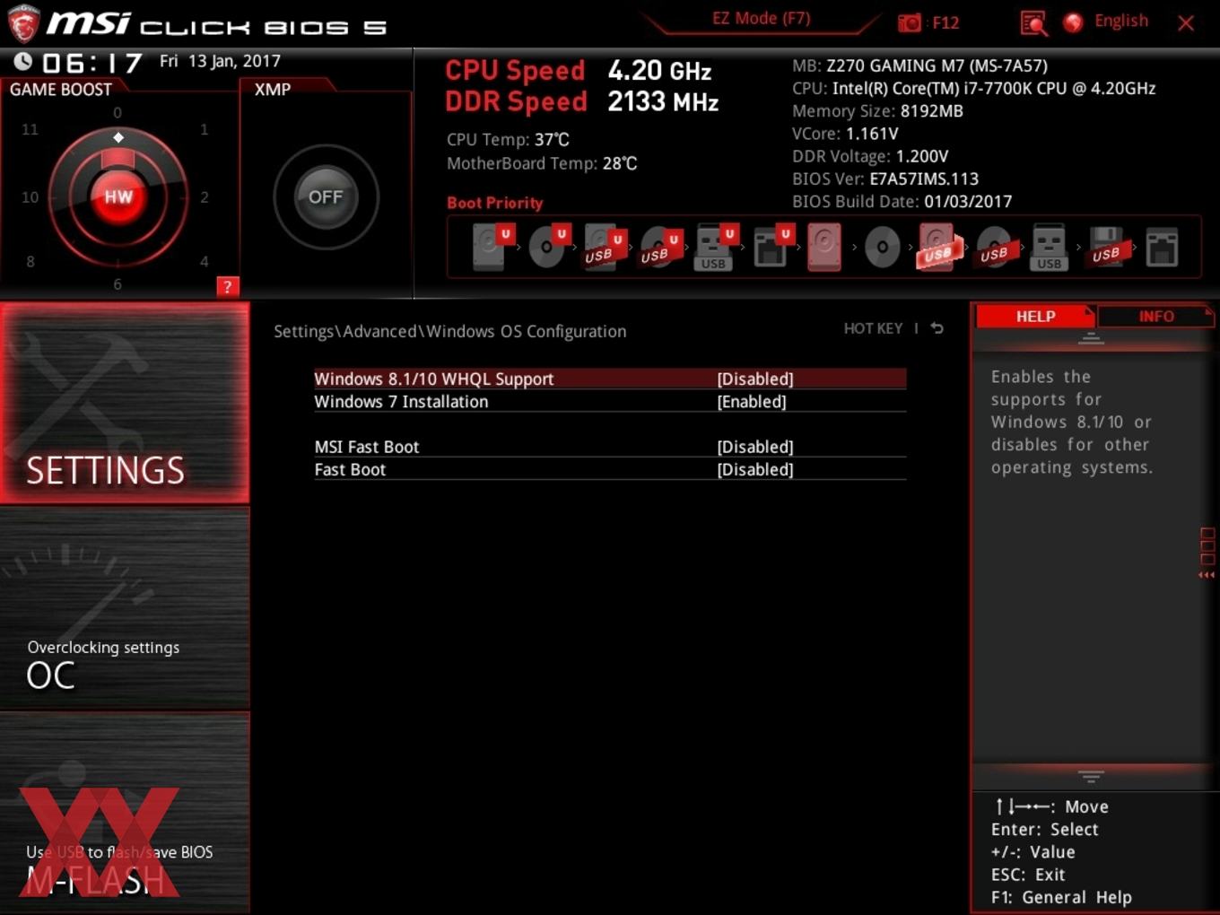Click the DDR Voltage 1.200V reading
Image resolution: width=1220 pixels, height=915 pixels.
point(870,156)
